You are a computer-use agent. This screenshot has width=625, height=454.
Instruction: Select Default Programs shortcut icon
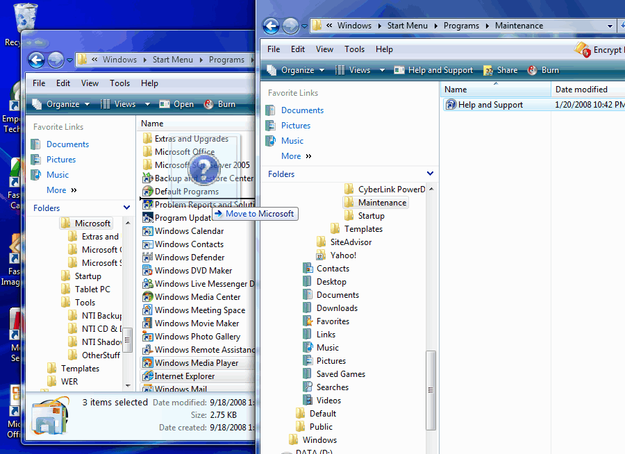point(147,192)
